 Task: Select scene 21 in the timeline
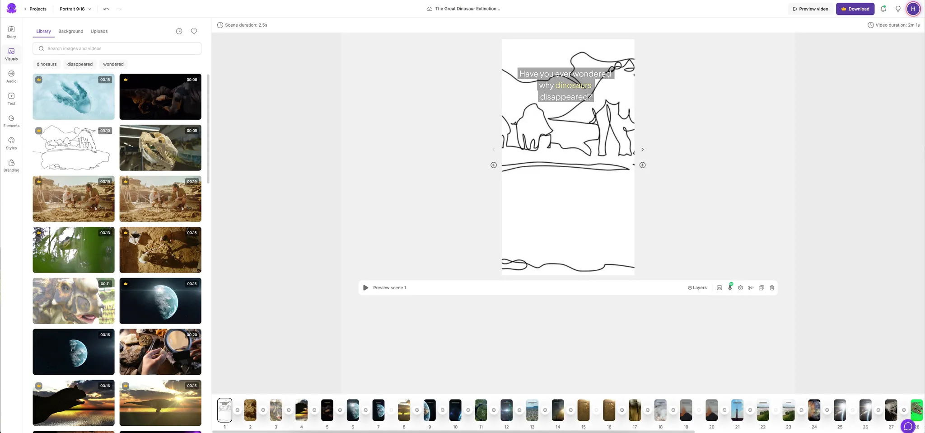(737, 410)
